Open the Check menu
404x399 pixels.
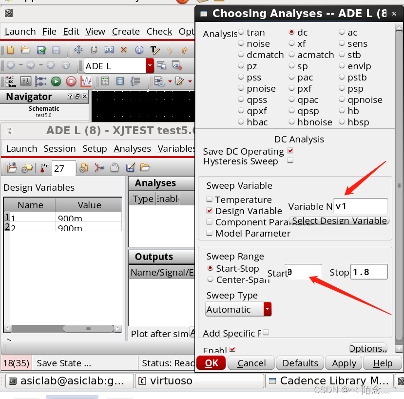point(159,32)
